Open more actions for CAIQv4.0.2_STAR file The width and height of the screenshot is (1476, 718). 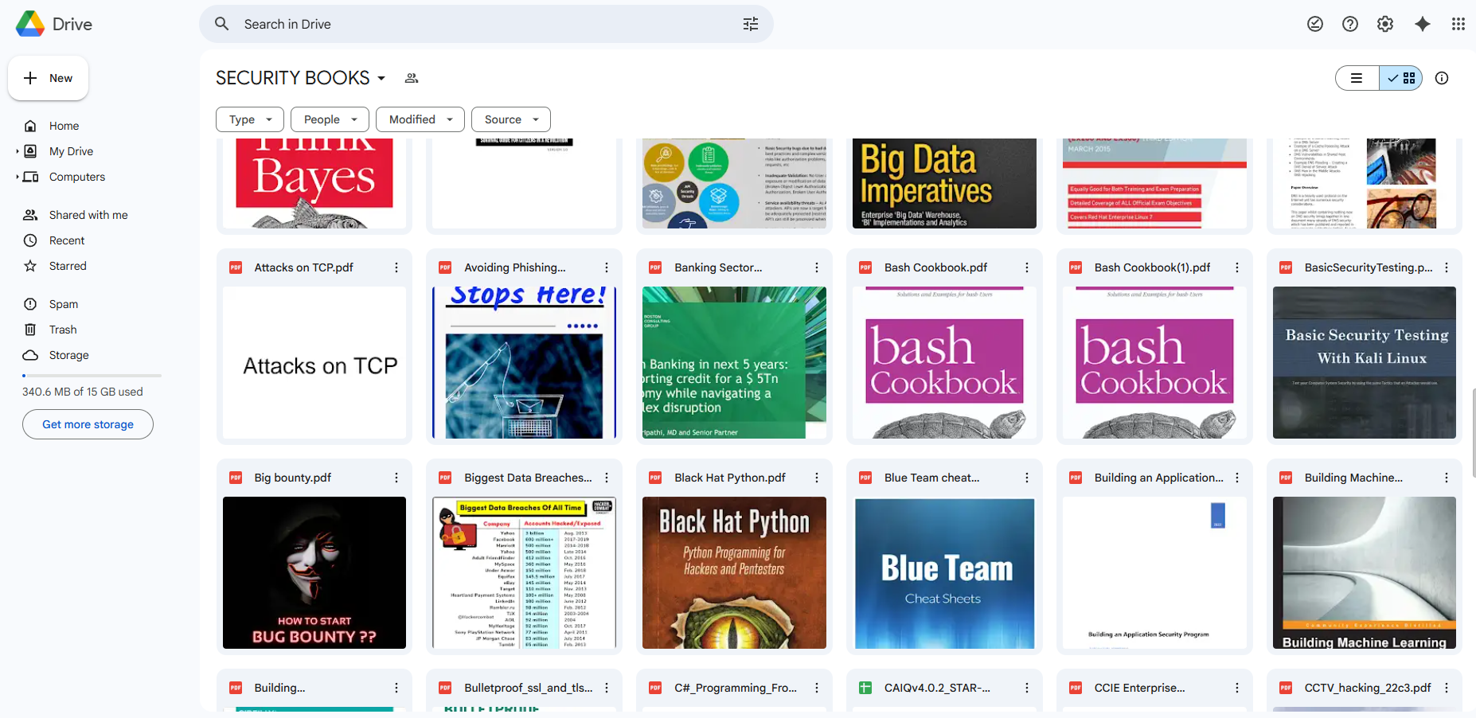(x=1027, y=688)
